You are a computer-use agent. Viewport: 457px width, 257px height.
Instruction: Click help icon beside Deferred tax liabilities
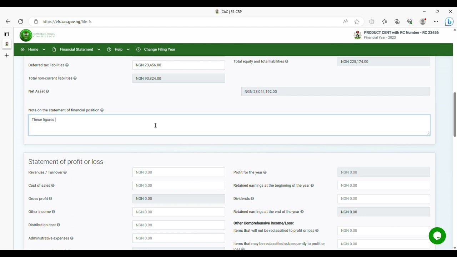click(x=67, y=65)
